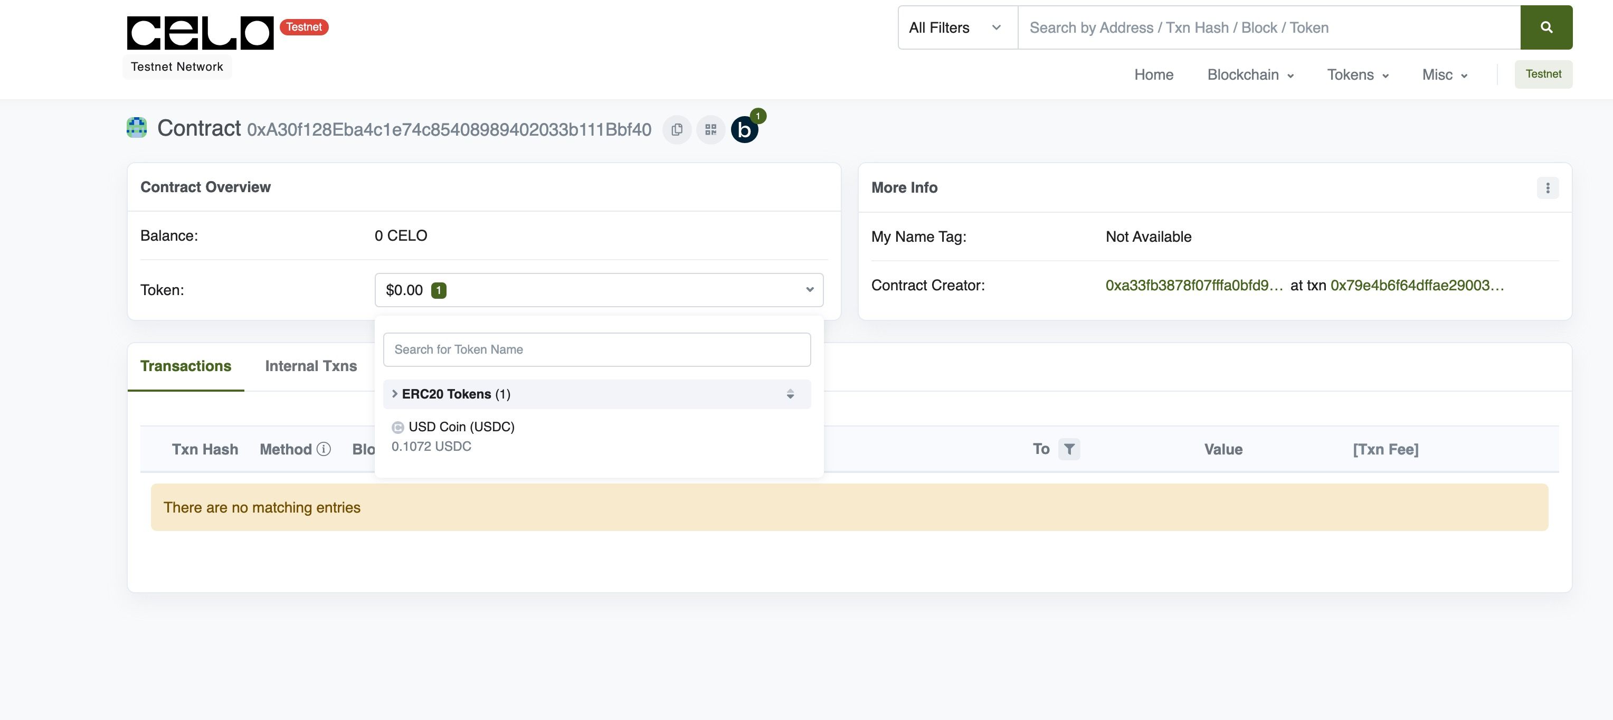Screen dimensions: 1613x720
Task: Click the Method info circle icon
Action: pos(324,449)
